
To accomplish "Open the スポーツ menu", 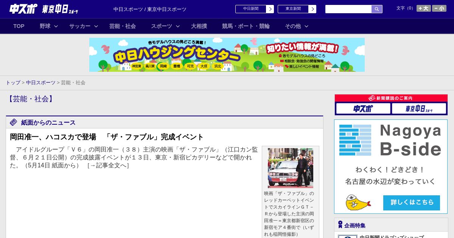I will point(162,26).
